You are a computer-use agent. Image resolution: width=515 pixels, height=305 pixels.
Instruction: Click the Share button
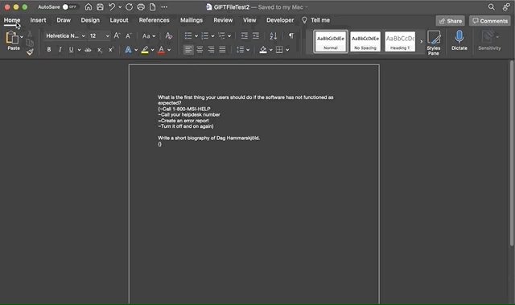coord(451,21)
